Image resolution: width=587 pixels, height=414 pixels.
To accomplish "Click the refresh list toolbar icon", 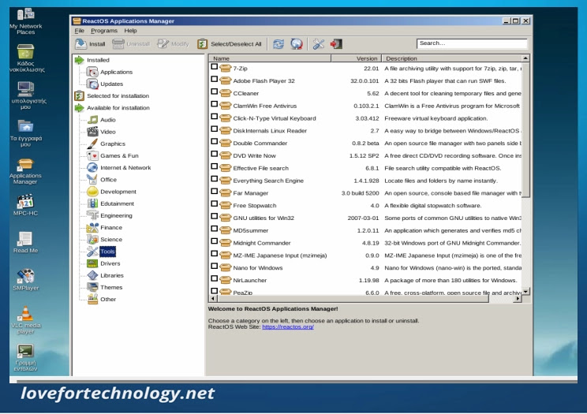I will (x=279, y=44).
